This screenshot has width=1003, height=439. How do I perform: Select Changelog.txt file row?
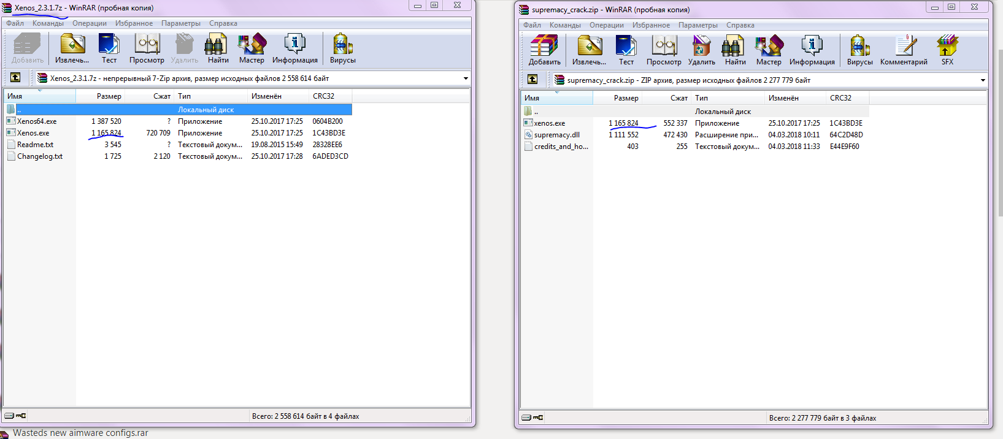coord(179,156)
